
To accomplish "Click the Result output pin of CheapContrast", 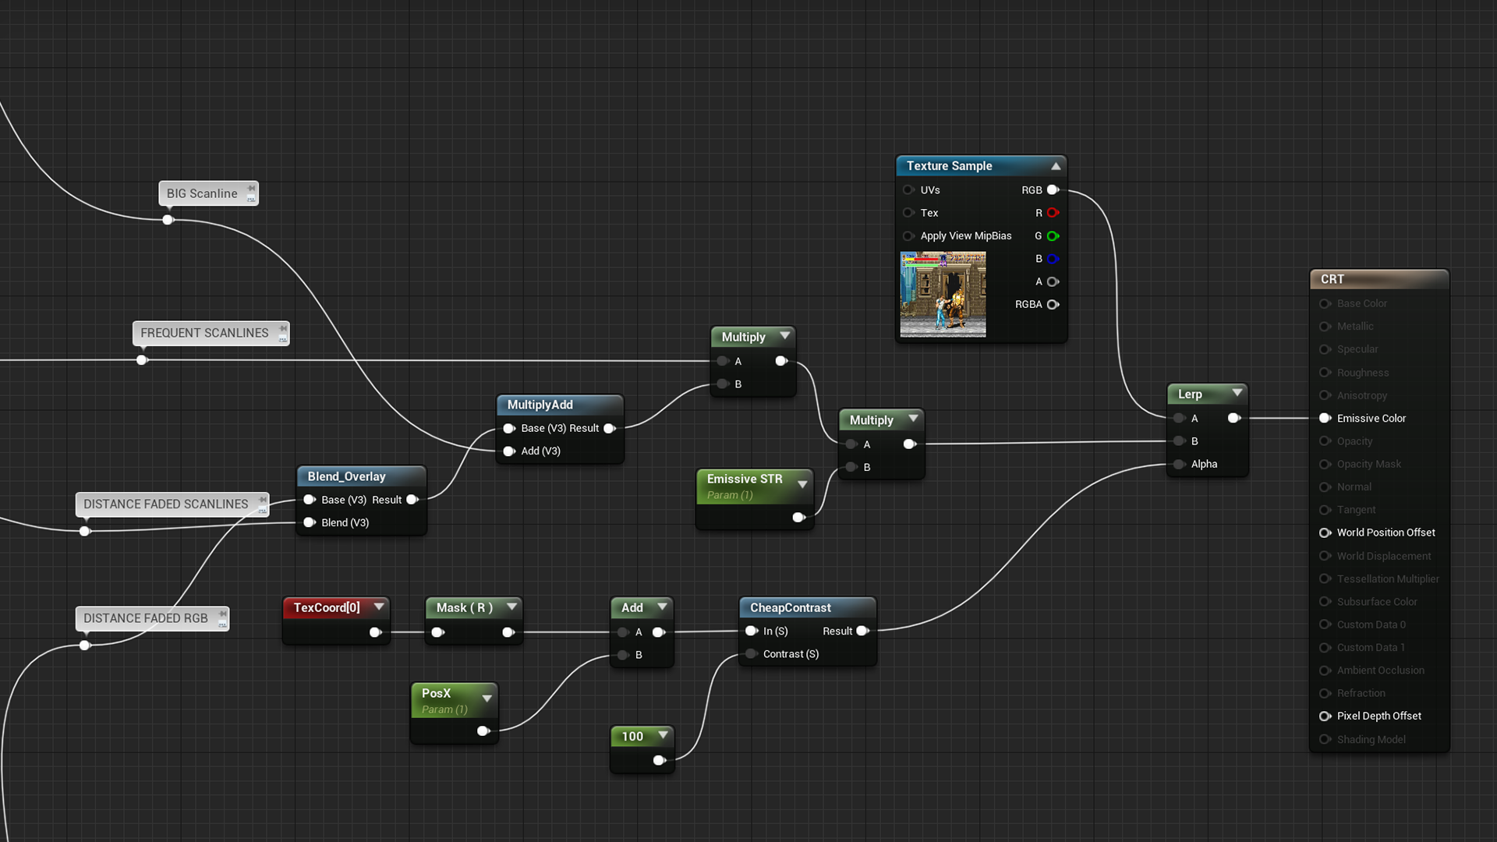I will pos(862,631).
